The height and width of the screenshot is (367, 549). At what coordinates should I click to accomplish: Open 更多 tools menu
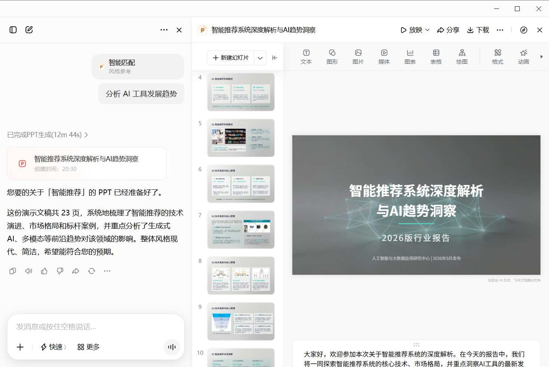pyautogui.click(x=88, y=347)
